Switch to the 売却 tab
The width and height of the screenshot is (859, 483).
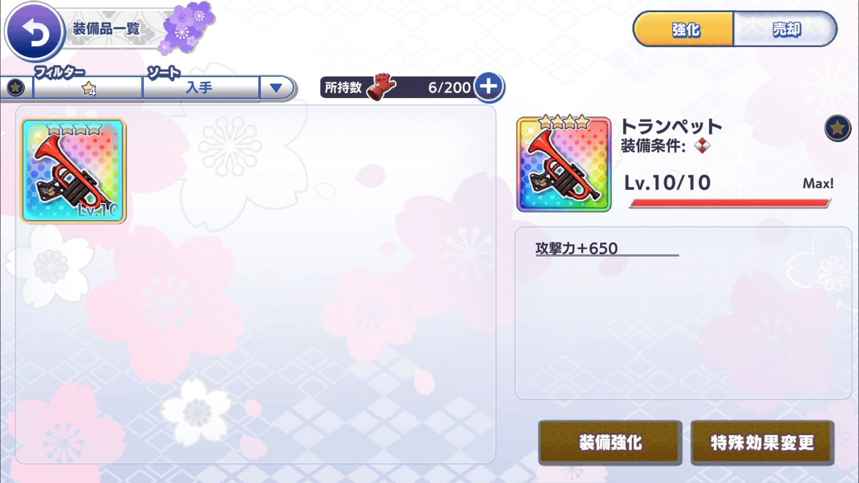click(785, 30)
